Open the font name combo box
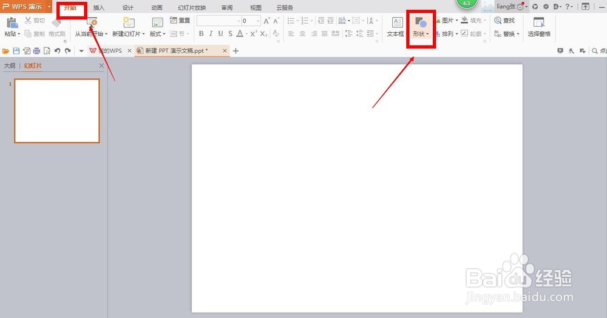This screenshot has width=607, height=318. 219,21
